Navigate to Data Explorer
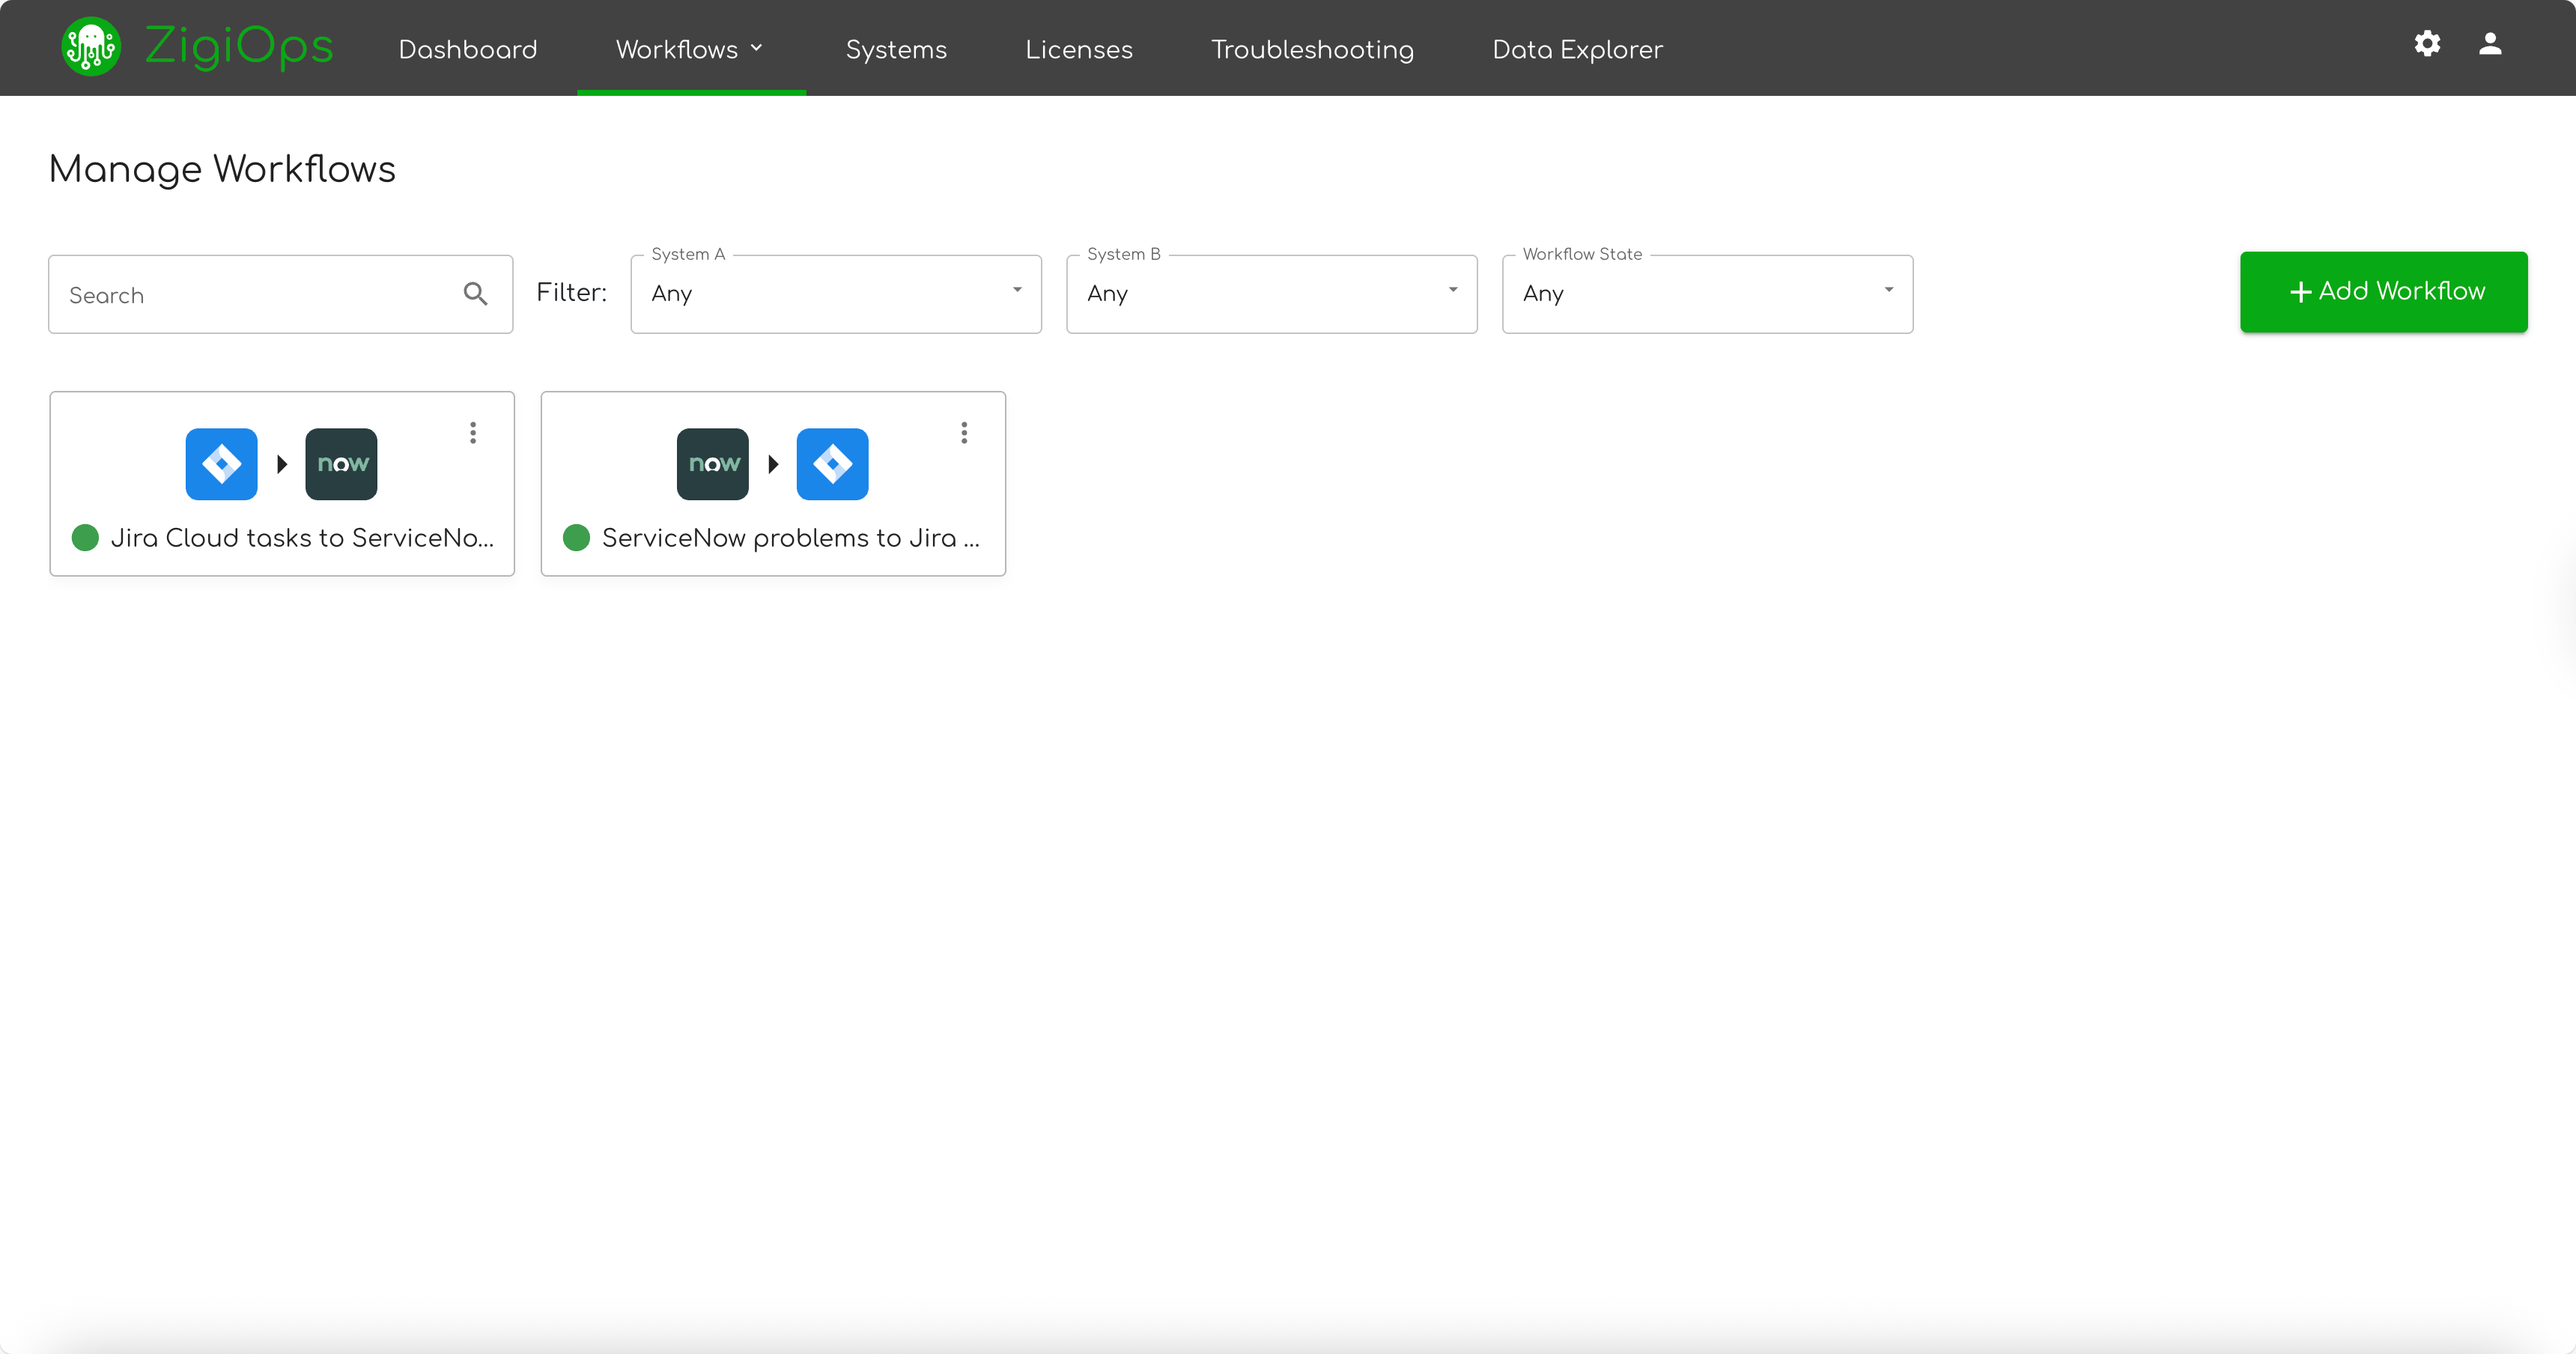This screenshot has height=1354, width=2576. tap(1577, 49)
